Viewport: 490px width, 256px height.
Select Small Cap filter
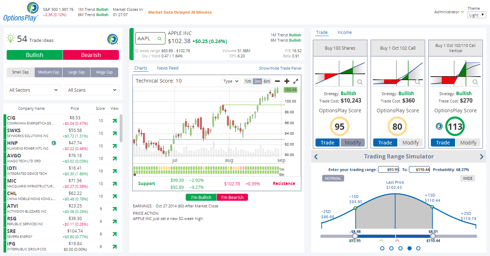tap(21, 72)
